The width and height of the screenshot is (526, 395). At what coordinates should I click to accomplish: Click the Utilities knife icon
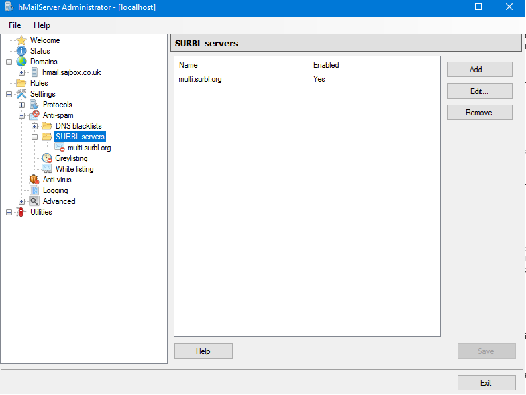tap(21, 212)
